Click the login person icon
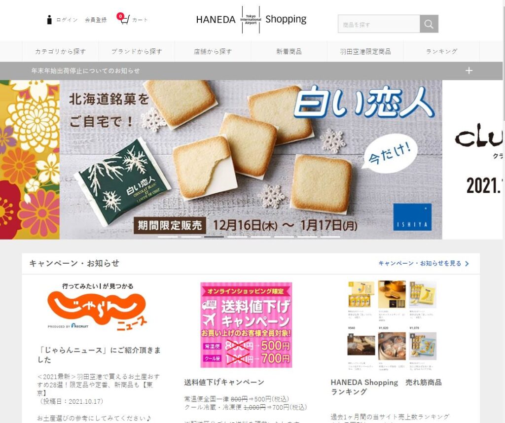Viewport: 505px width, 423px height. click(x=49, y=20)
